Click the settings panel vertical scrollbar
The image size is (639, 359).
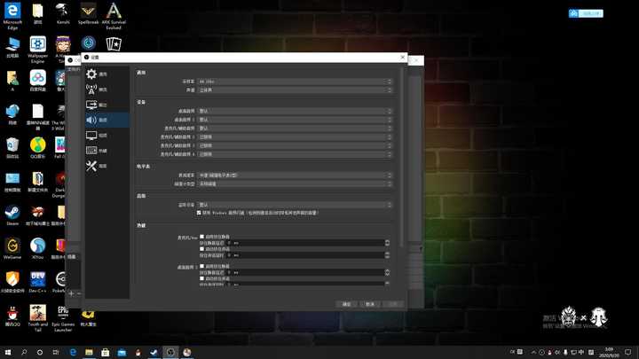click(x=401, y=157)
